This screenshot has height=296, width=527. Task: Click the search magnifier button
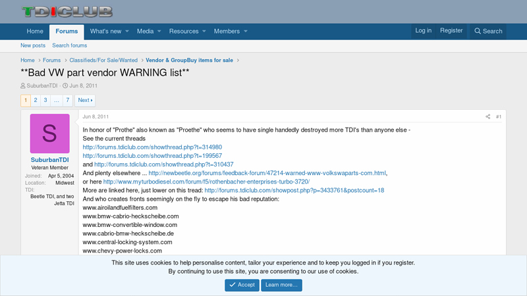(x=488, y=31)
